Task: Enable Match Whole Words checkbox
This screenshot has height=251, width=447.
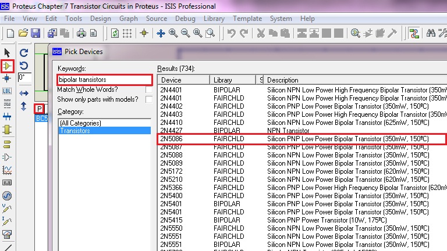Action: tap(149, 89)
